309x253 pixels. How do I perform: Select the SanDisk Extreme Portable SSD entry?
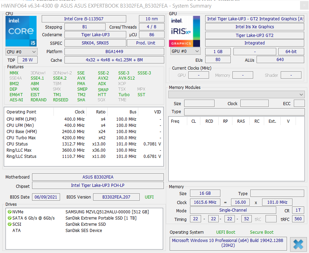pos(101,218)
